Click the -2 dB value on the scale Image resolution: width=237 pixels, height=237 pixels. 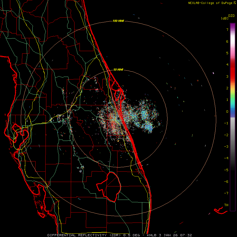(x=226, y=135)
